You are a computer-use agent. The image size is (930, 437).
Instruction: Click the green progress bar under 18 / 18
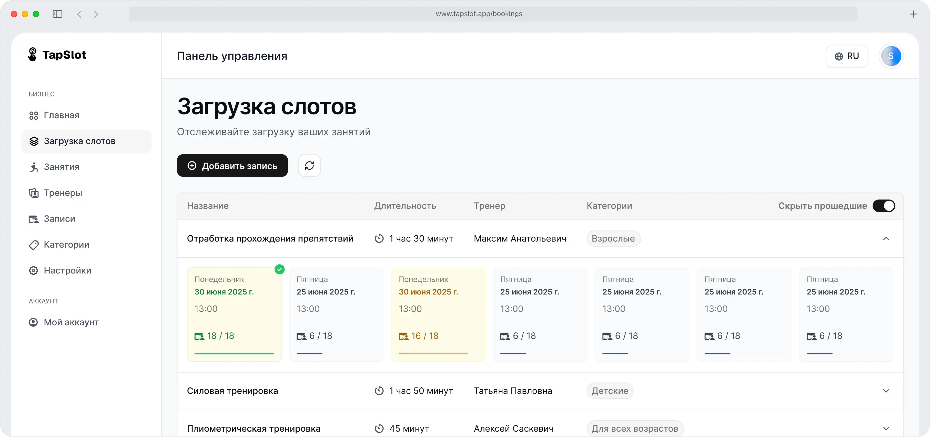pyautogui.click(x=234, y=354)
